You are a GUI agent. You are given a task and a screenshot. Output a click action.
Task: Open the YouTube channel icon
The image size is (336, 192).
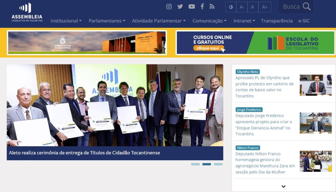point(191,6)
